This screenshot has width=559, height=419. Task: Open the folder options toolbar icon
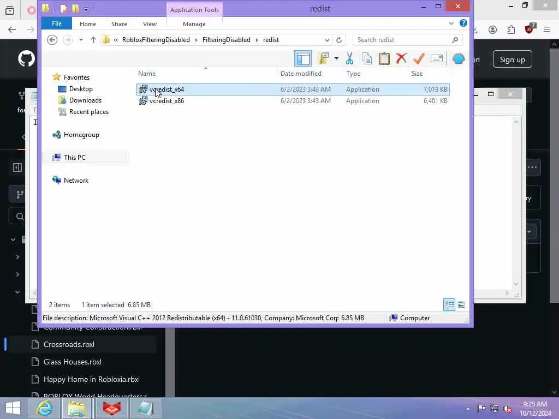323,58
